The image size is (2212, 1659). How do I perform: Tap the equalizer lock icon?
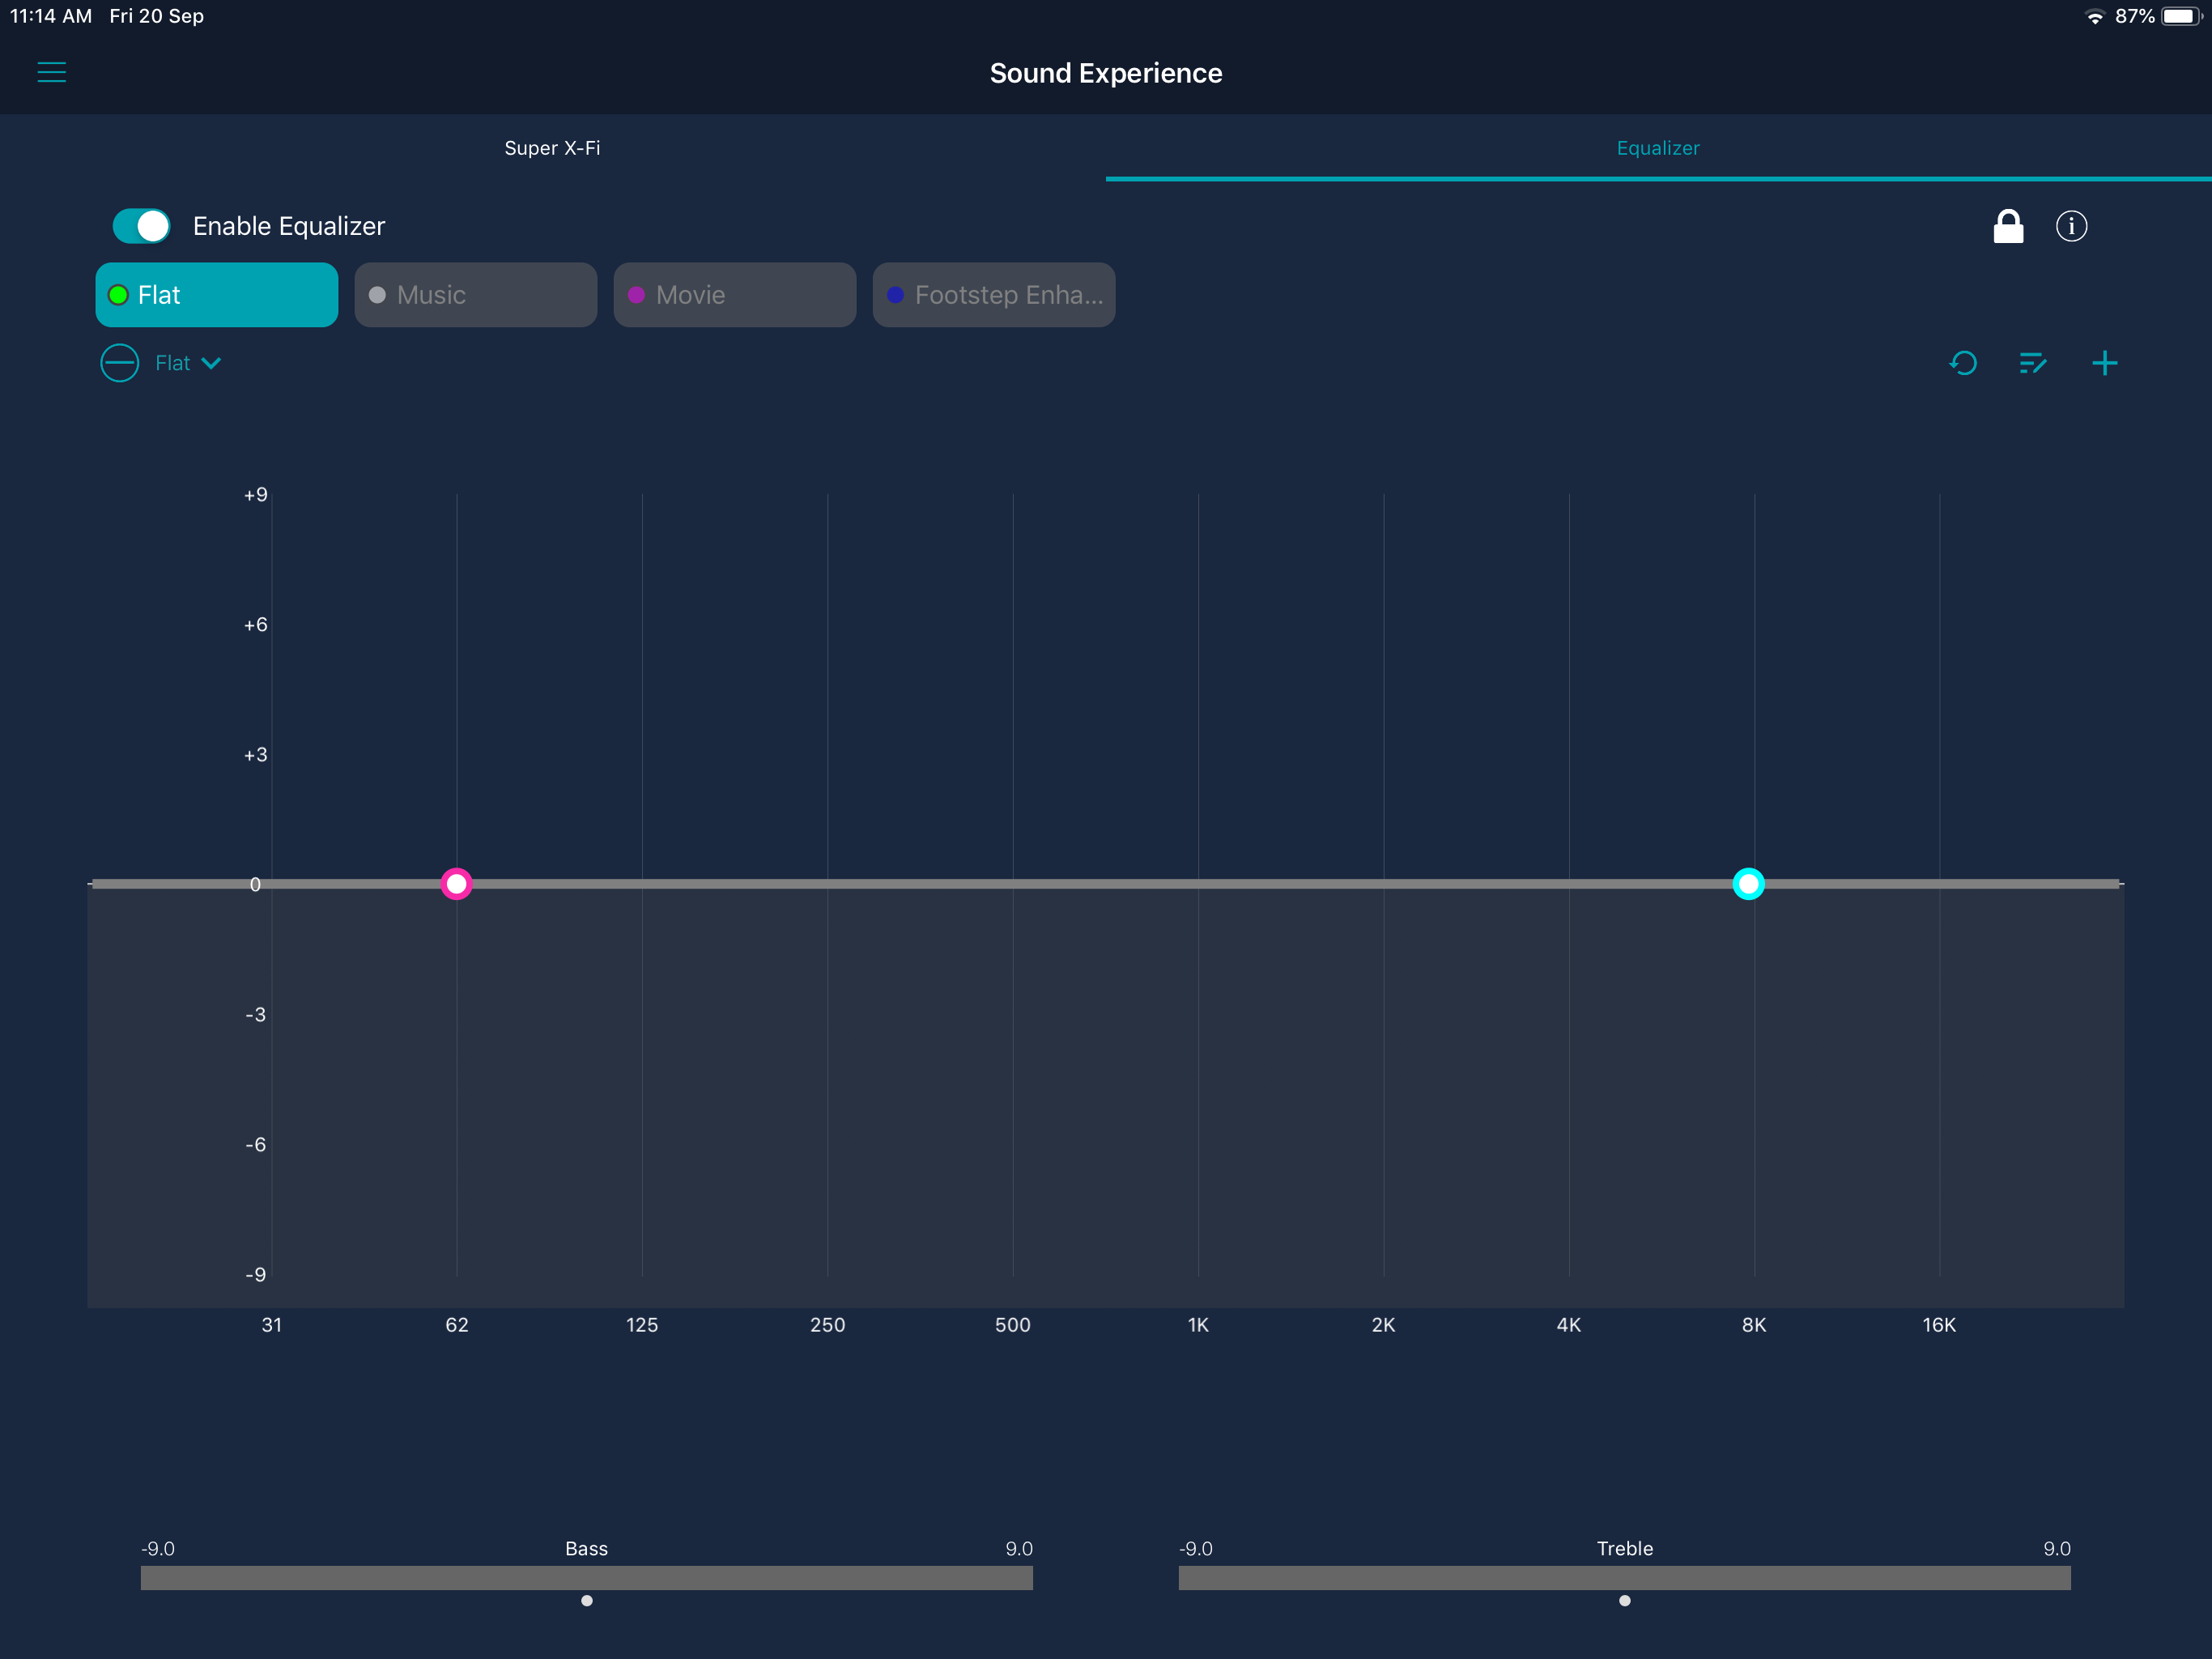pos(2008,226)
